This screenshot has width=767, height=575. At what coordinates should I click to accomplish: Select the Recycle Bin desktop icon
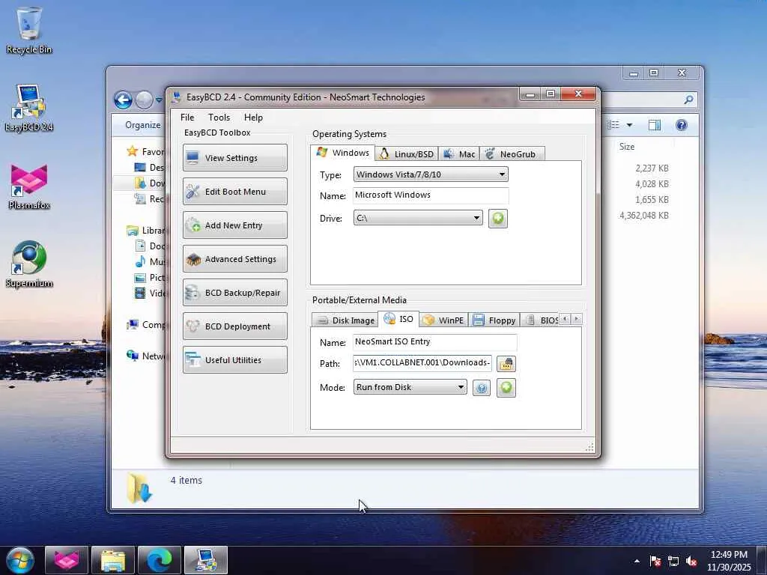coord(29,30)
